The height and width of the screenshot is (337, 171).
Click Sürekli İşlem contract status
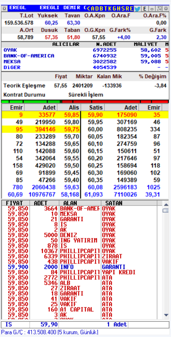tap(86, 95)
